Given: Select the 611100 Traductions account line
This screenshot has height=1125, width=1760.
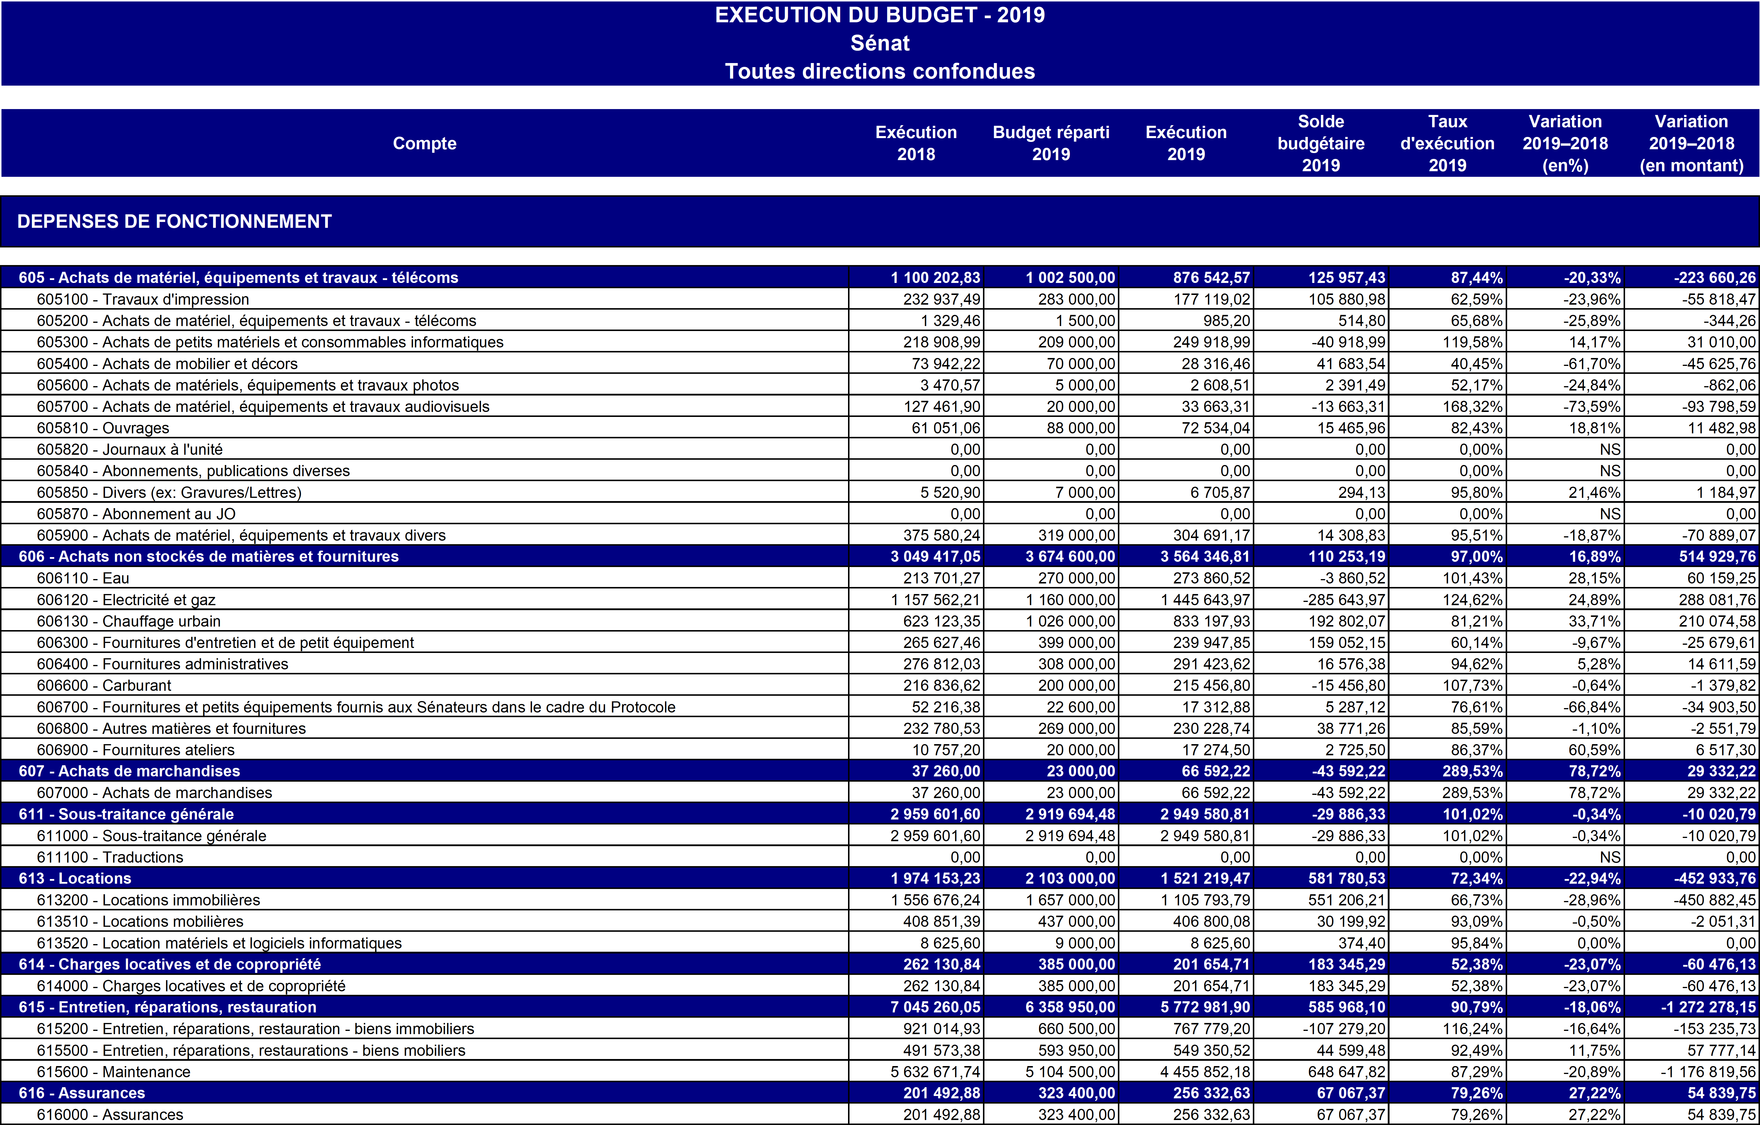Looking at the screenshot, I should [x=110, y=858].
